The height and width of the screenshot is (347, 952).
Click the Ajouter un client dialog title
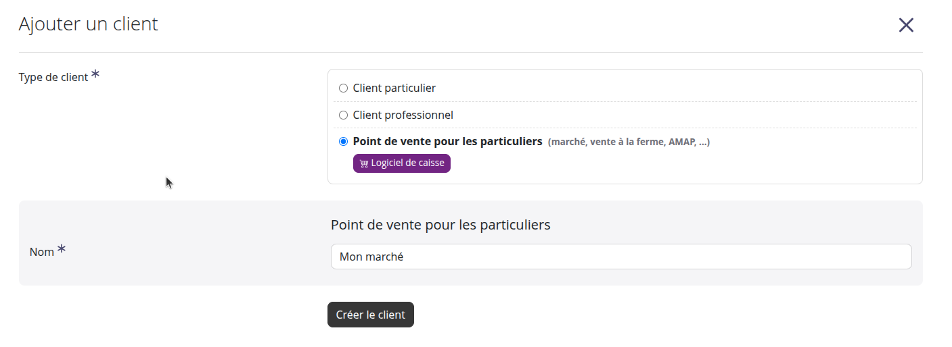click(88, 24)
